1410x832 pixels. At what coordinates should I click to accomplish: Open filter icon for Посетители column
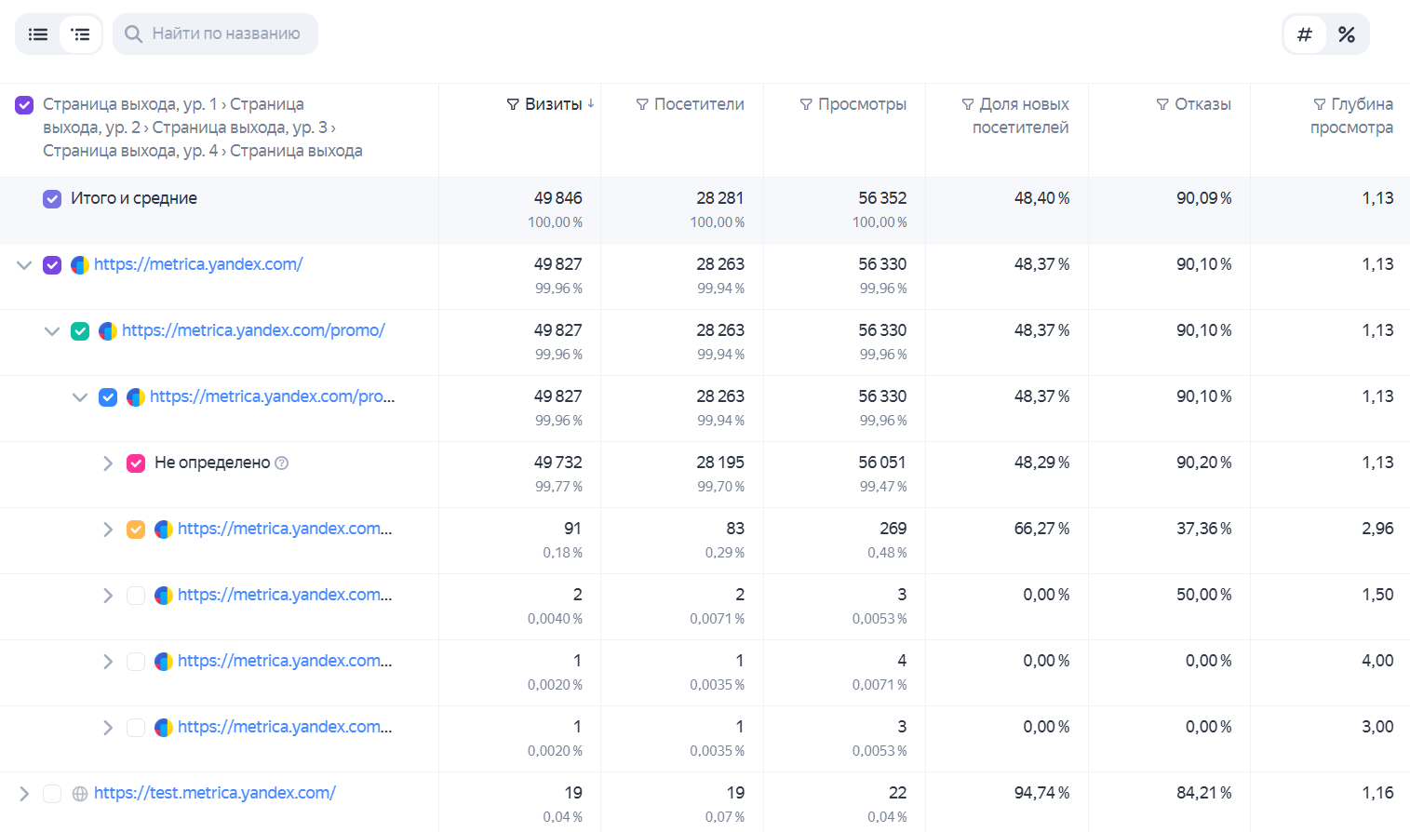(x=642, y=104)
